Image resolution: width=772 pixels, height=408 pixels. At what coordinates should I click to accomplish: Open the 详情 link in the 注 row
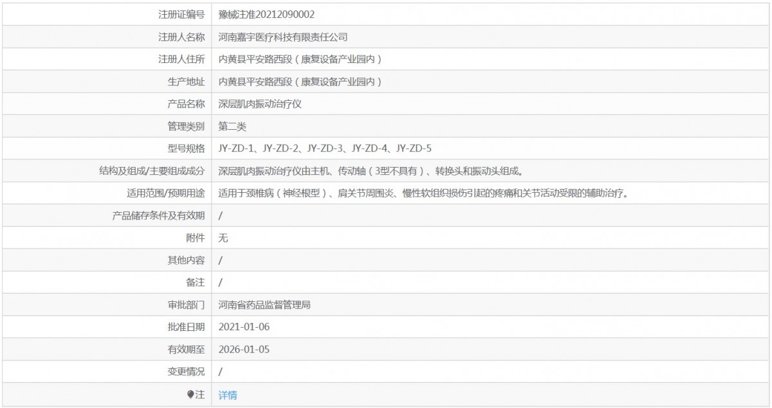point(228,395)
